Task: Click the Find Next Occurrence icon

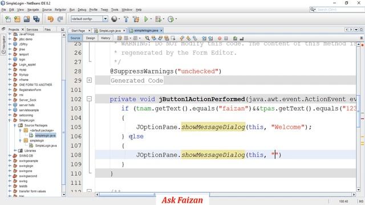Action: pyautogui.click(x=160, y=38)
